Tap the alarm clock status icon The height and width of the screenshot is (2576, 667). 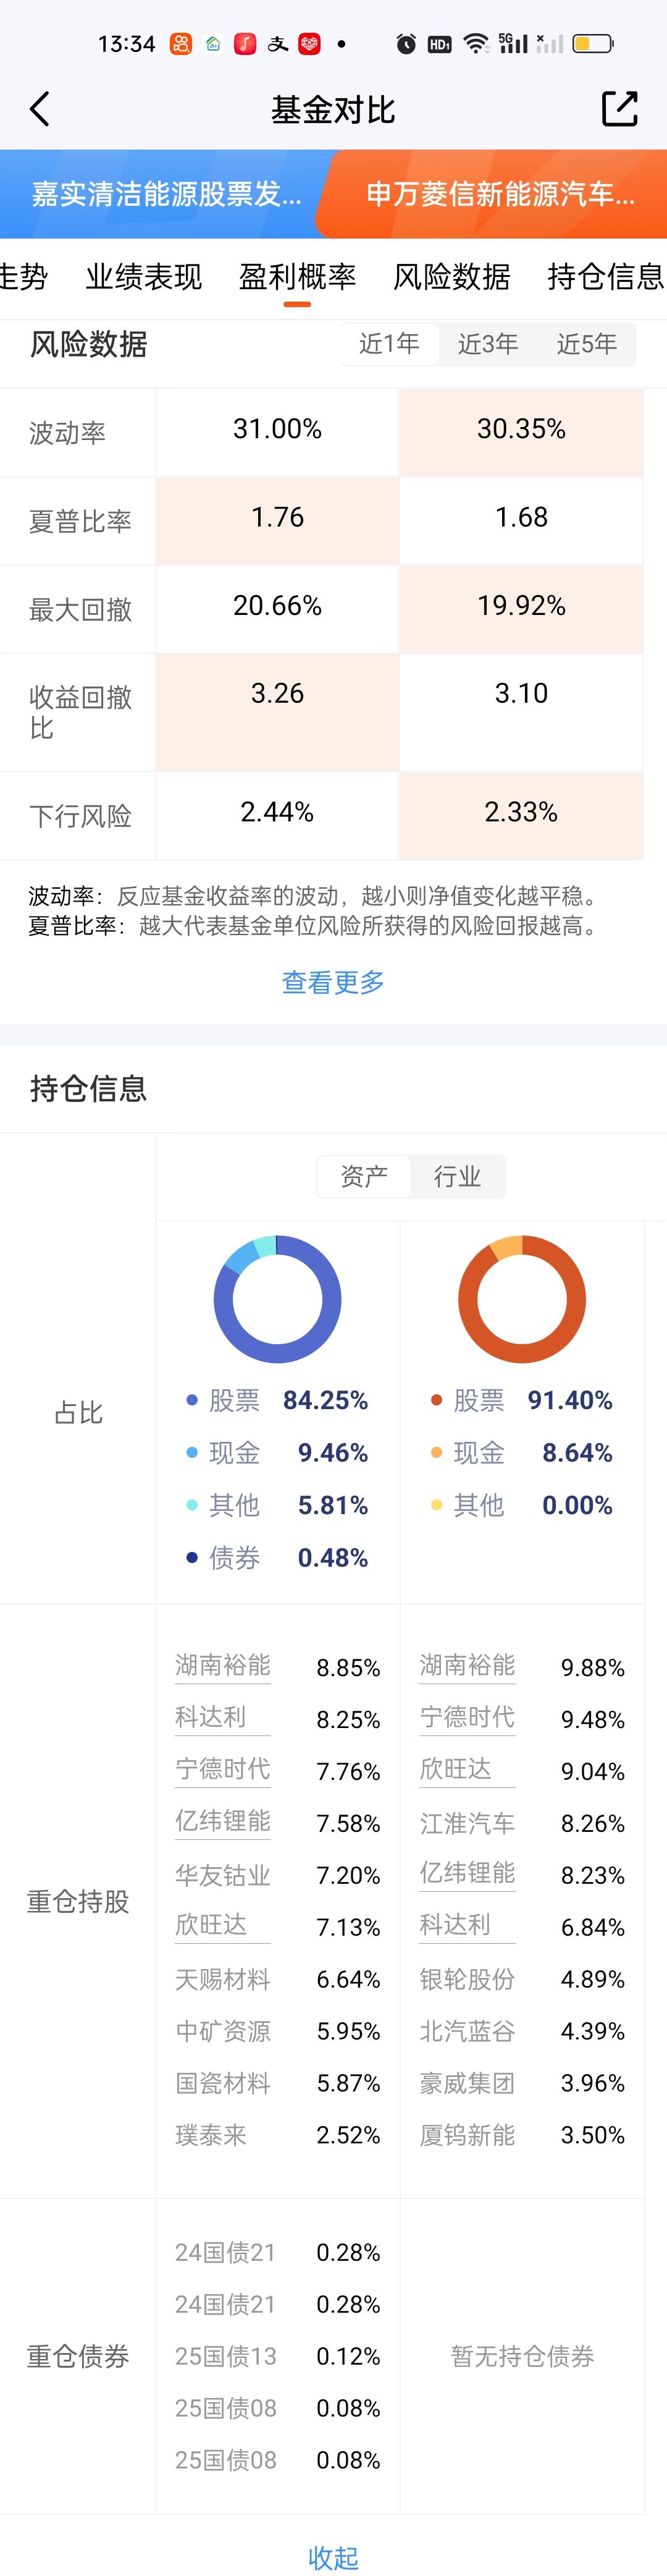pyautogui.click(x=406, y=44)
